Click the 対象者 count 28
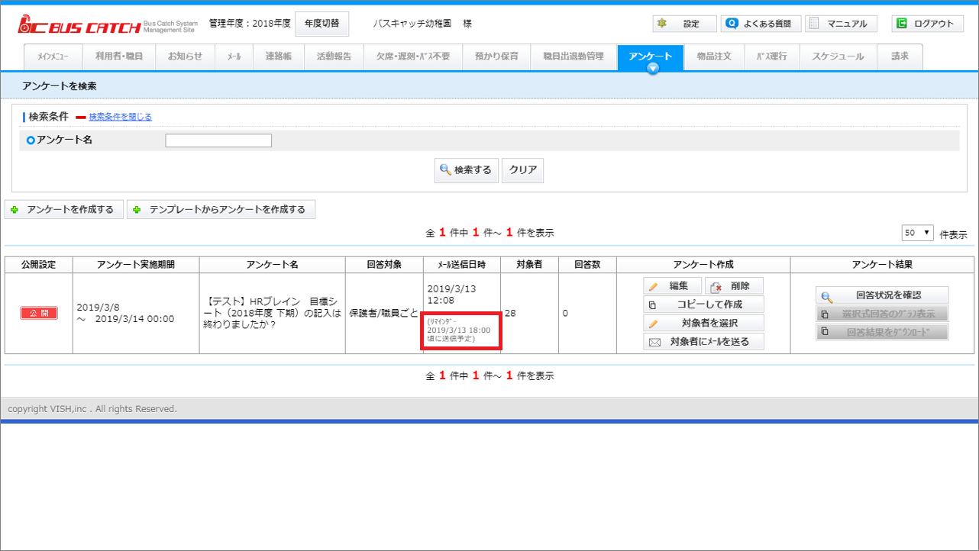The image size is (979, 551). pyautogui.click(x=510, y=313)
